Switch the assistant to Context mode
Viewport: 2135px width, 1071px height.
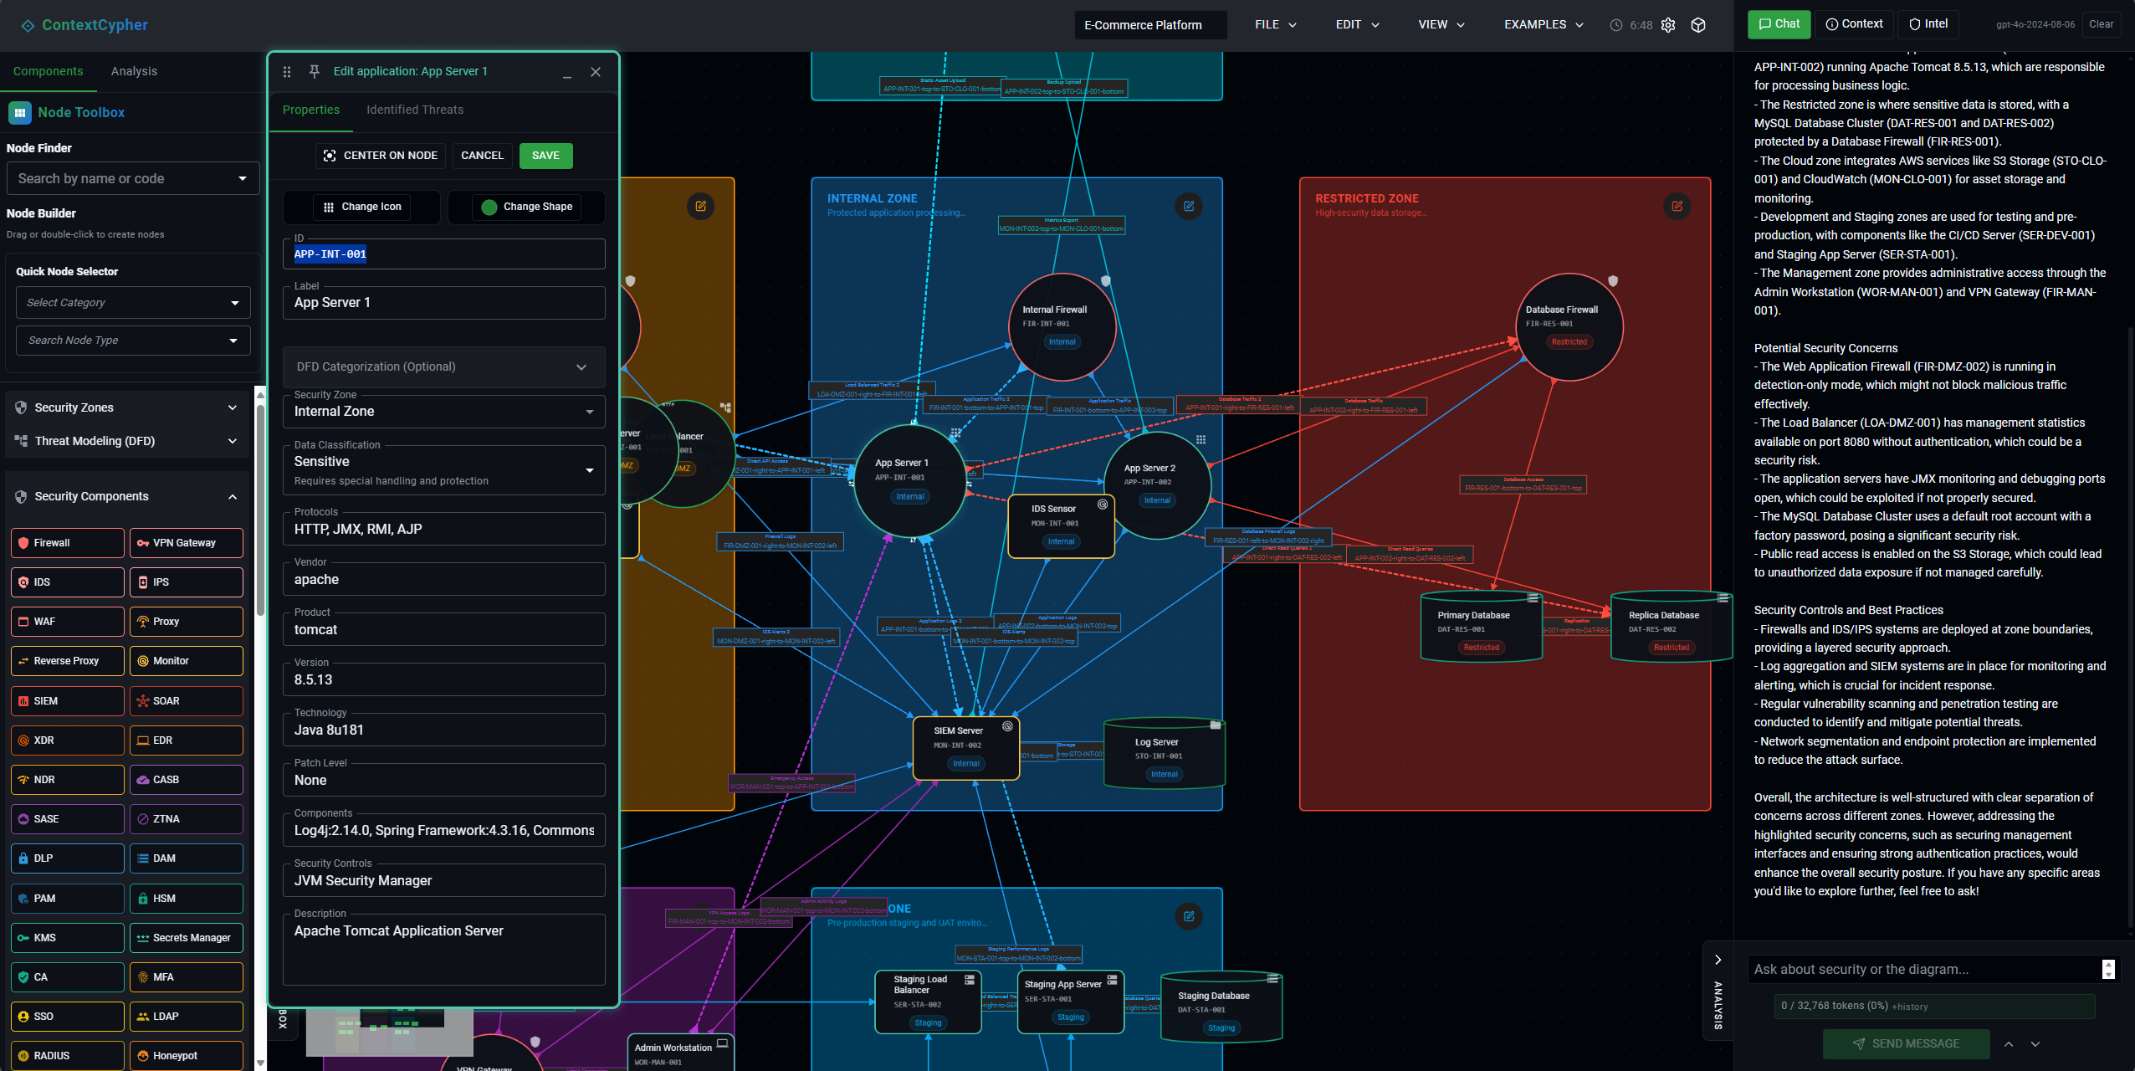point(1854,23)
